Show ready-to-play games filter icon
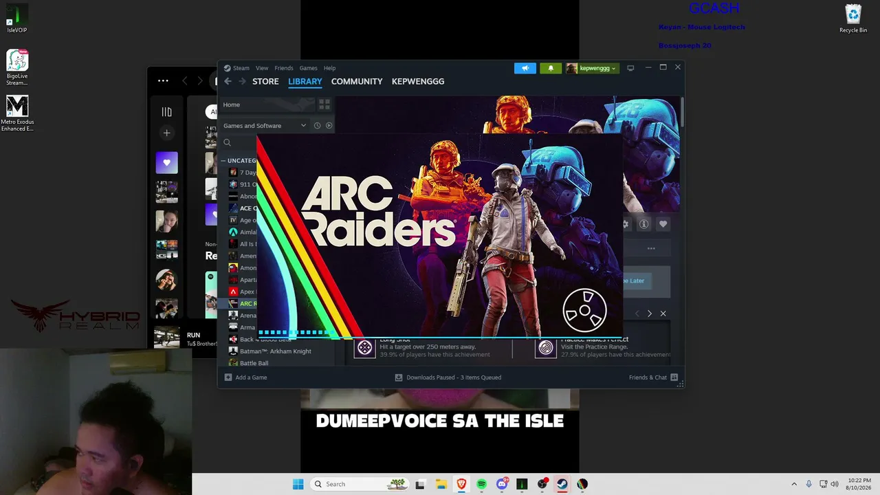Viewport: 880px width, 495px height. tap(329, 126)
